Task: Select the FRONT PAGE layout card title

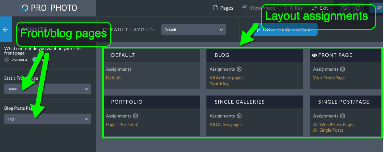Action: pos(335,55)
